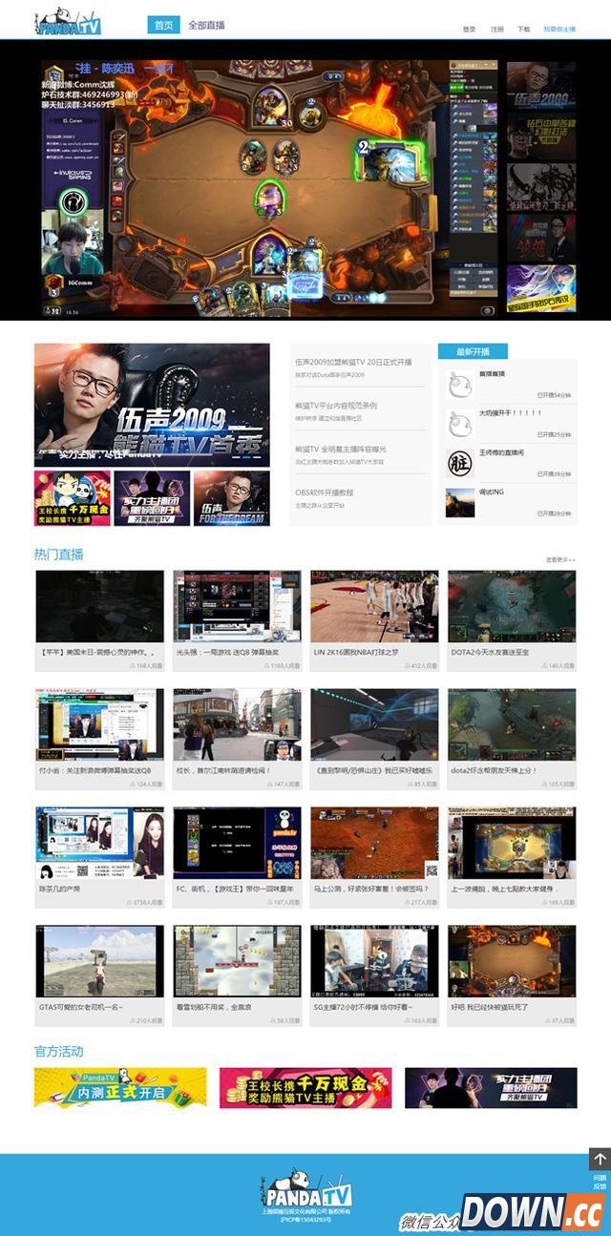Select the 最新开播 tab
The width and height of the screenshot is (611, 1236).
coord(473,351)
